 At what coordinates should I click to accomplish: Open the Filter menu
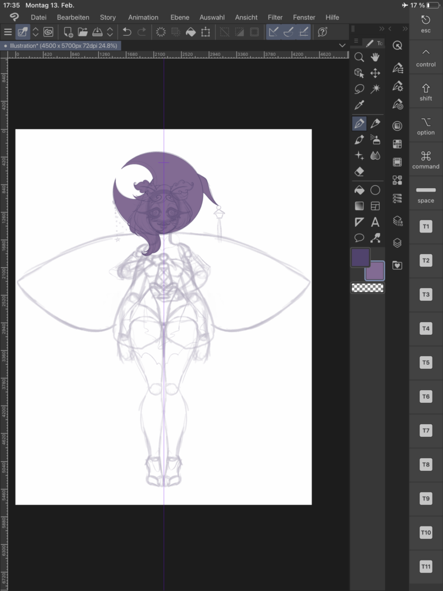[275, 17]
